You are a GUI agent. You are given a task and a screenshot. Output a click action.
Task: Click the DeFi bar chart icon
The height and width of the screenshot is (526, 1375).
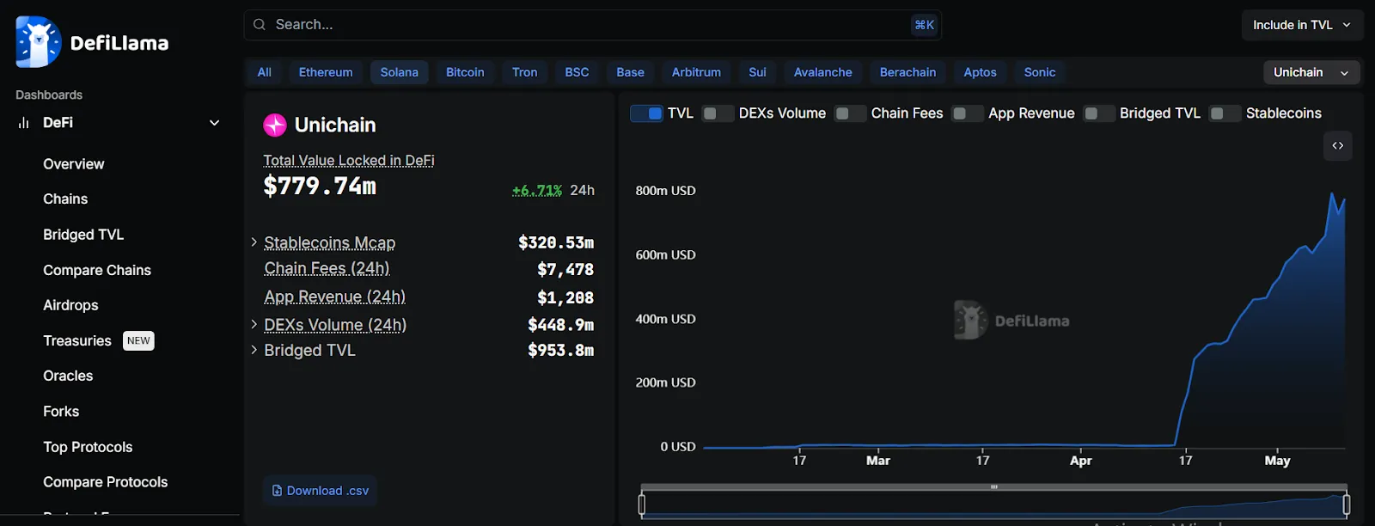pos(23,123)
